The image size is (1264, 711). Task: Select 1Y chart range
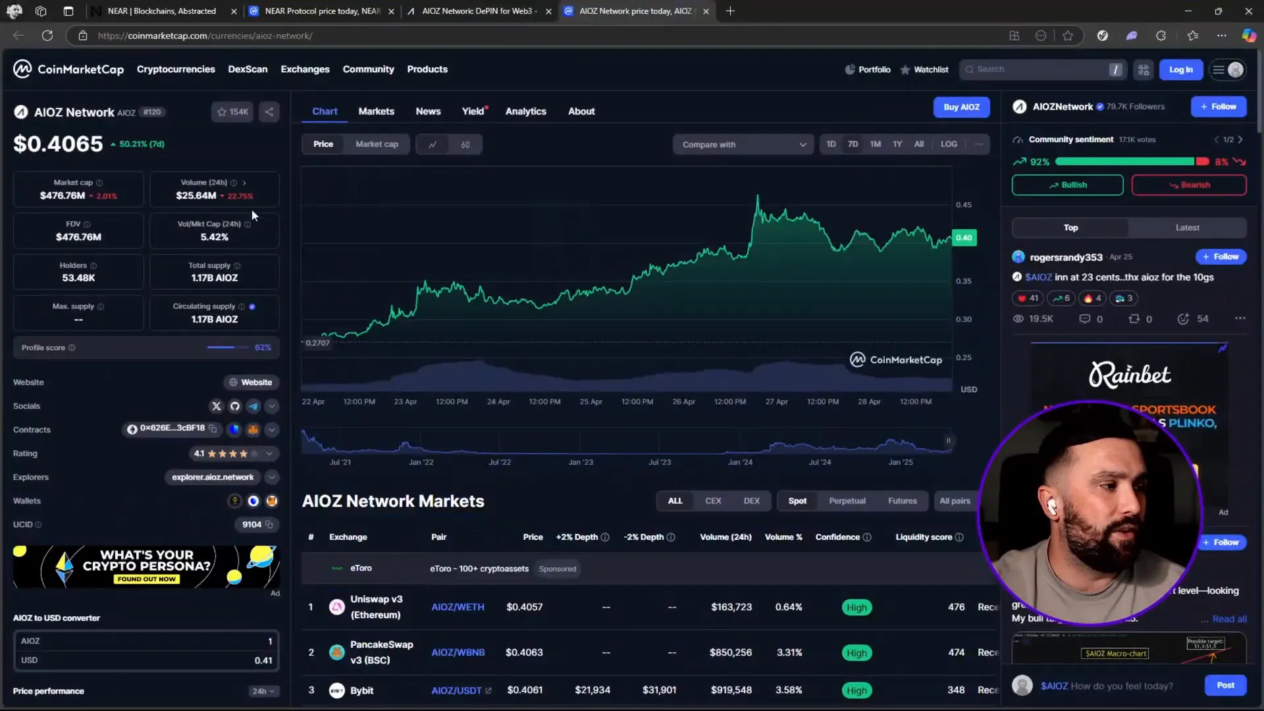tap(897, 144)
